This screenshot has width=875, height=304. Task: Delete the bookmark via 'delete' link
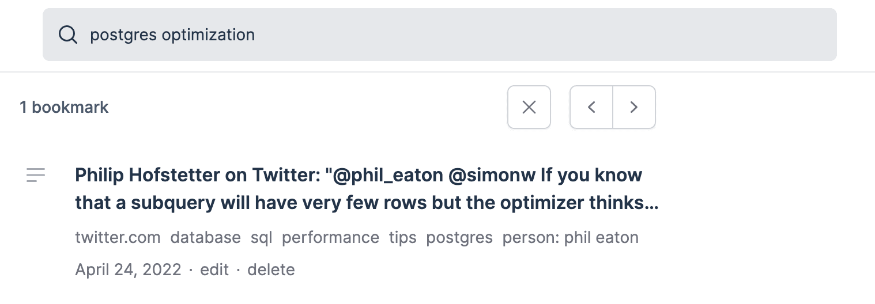pyautogui.click(x=271, y=269)
